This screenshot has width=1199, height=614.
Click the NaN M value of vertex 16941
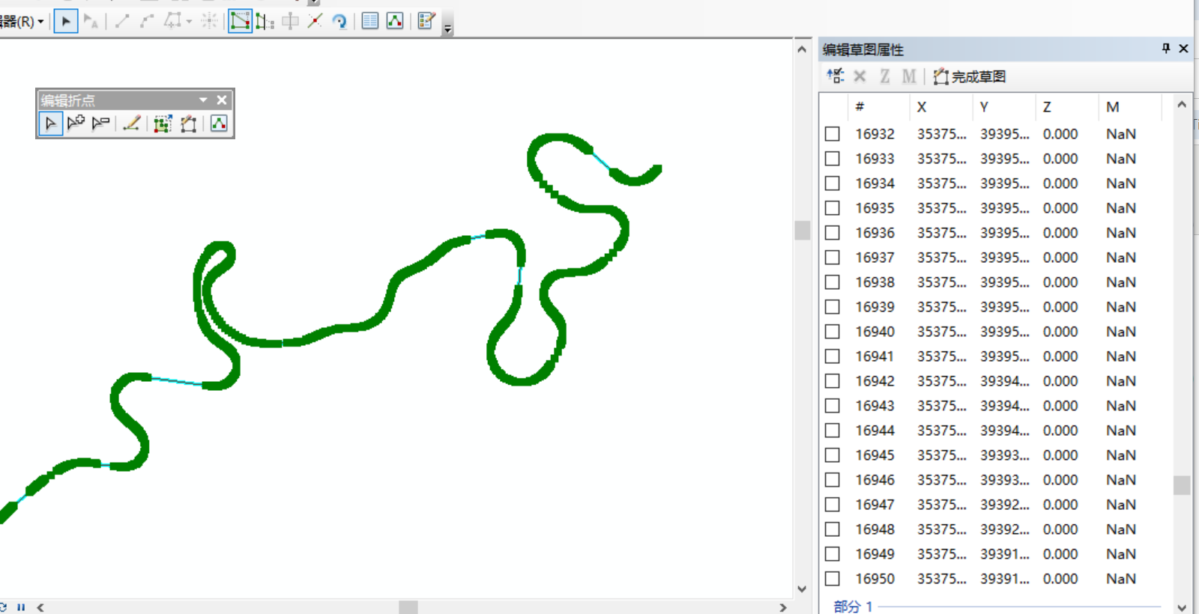1121,356
